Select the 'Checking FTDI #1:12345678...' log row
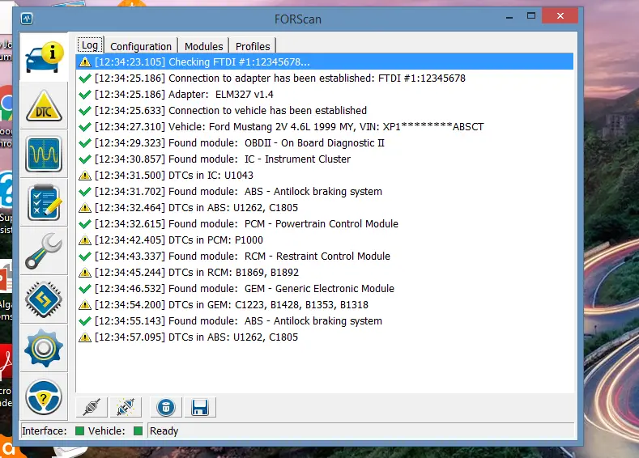 coord(325,61)
